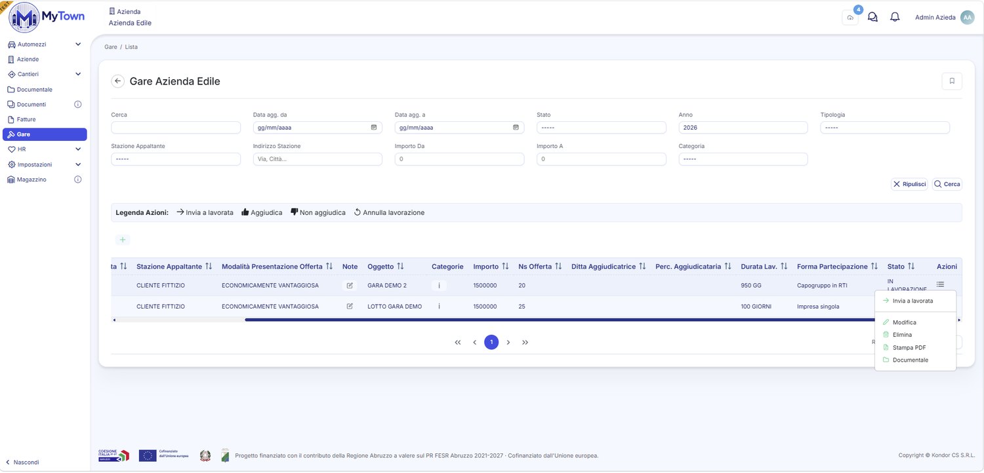Open the chat messages icon
Image resolution: width=984 pixels, height=473 pixels.
tap(872, 17)
